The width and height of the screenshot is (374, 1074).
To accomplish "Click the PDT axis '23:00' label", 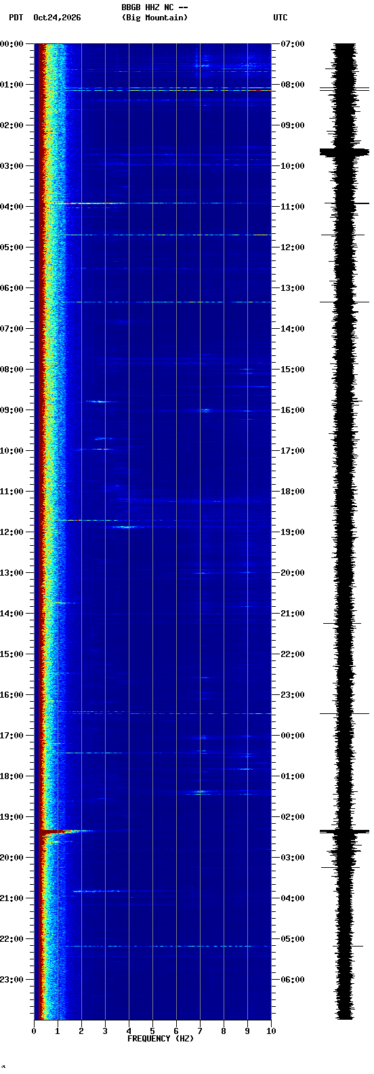I will [x=12, y=980].
